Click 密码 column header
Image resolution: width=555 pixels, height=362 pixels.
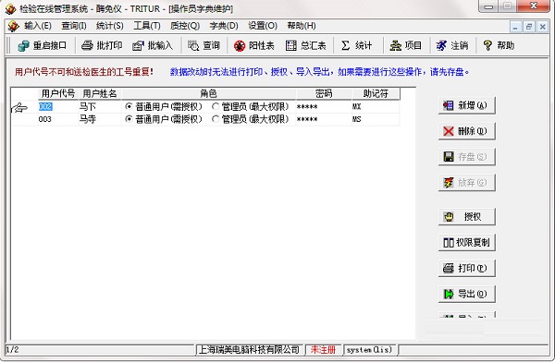tap(324, 93)
